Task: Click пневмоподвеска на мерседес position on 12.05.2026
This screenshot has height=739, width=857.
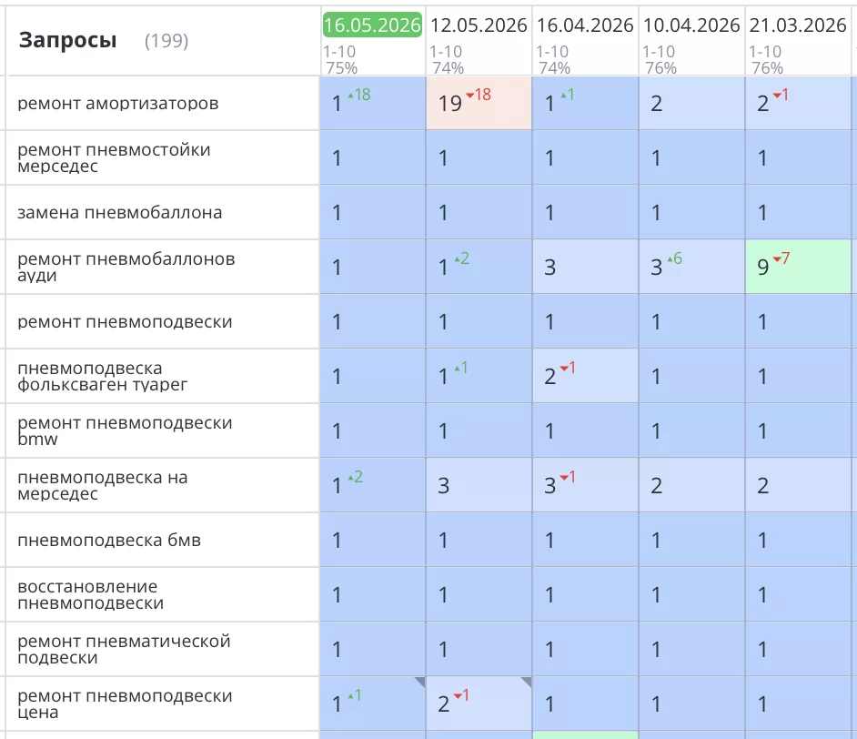Action: (x=479, y=486)
